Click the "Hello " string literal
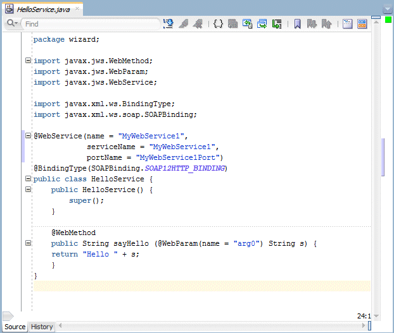The image size is (394, 333). tap(100, 254)
